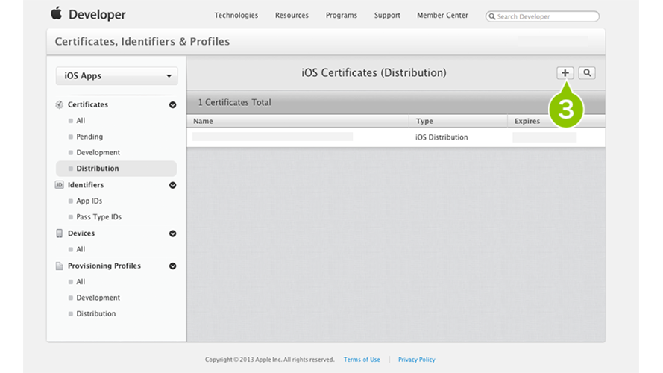Click the Identifiers section heading
663x373 pixels.
click(x=86, y=185)
